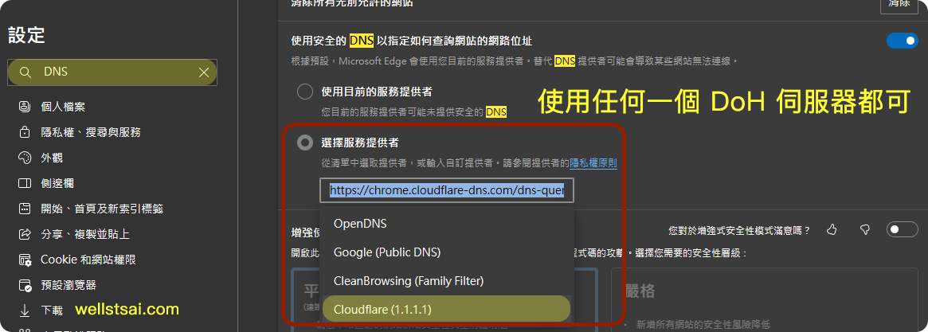Click the 開始、首頁及新索引標籤 icon
Image resolution: width=928 pixels, height=332 pixels.
tap(25, 209)
